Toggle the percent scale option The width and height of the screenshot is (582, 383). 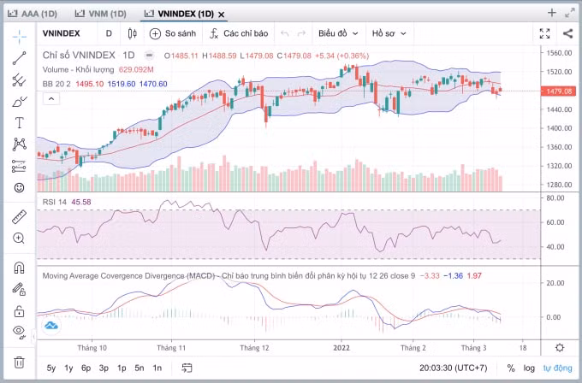click(511, 368)
